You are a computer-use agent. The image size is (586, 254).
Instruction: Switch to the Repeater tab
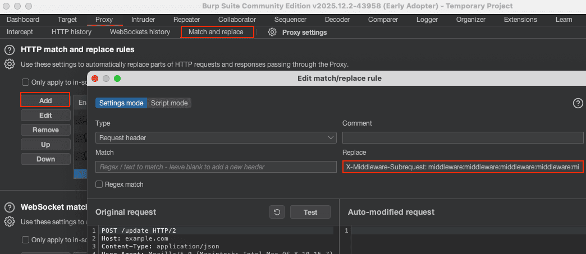(186, 20)
